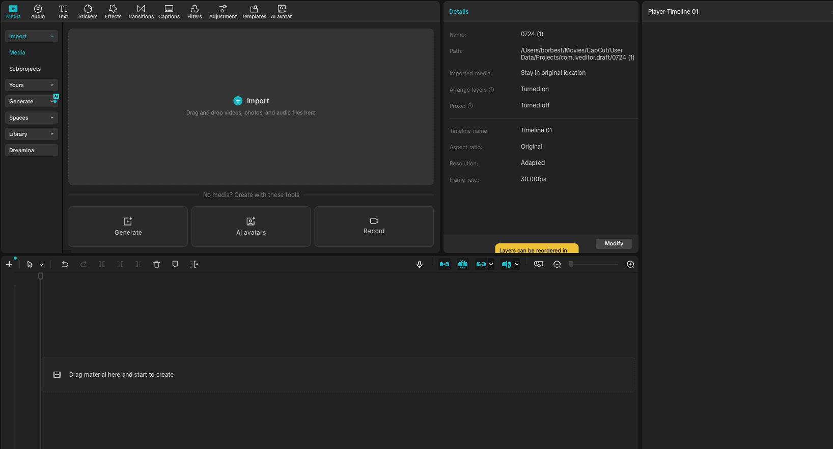Click the AI avatars card
The image size is (833, 449).
[251, 227]
